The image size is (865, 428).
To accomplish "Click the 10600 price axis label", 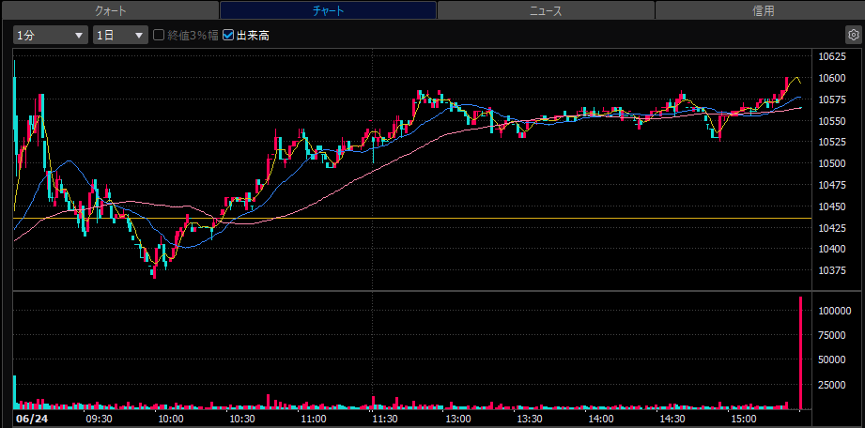I will click(831, 78).
